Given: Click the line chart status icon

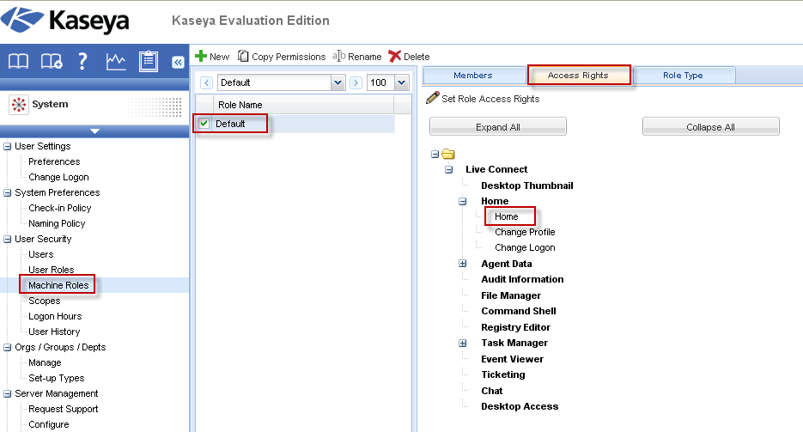Looking at the screenshot, I should 116,61.
